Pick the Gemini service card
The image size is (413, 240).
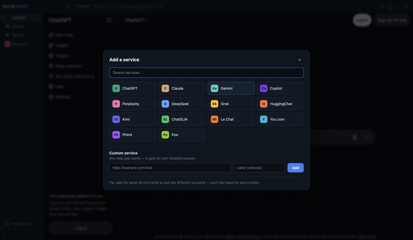tap(231, 88)
